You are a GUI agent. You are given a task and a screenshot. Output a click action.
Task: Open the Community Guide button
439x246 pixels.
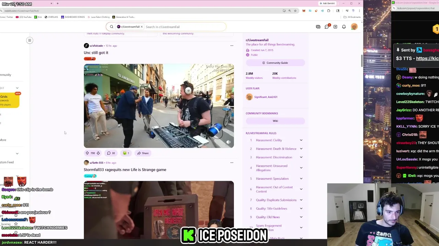(275, 63)
